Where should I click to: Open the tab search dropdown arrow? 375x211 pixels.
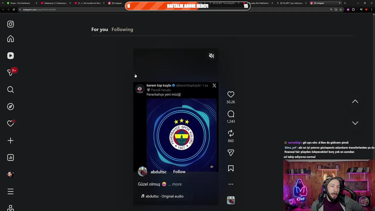pos(3,3)
